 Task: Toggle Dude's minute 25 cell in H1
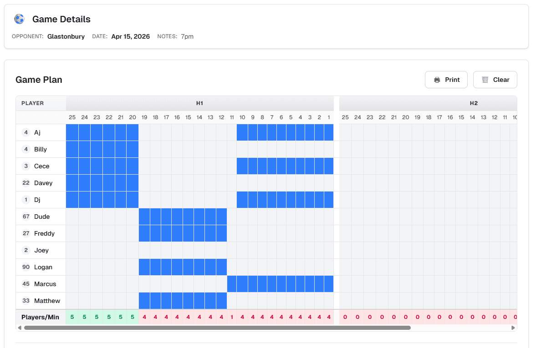(72, 217)
